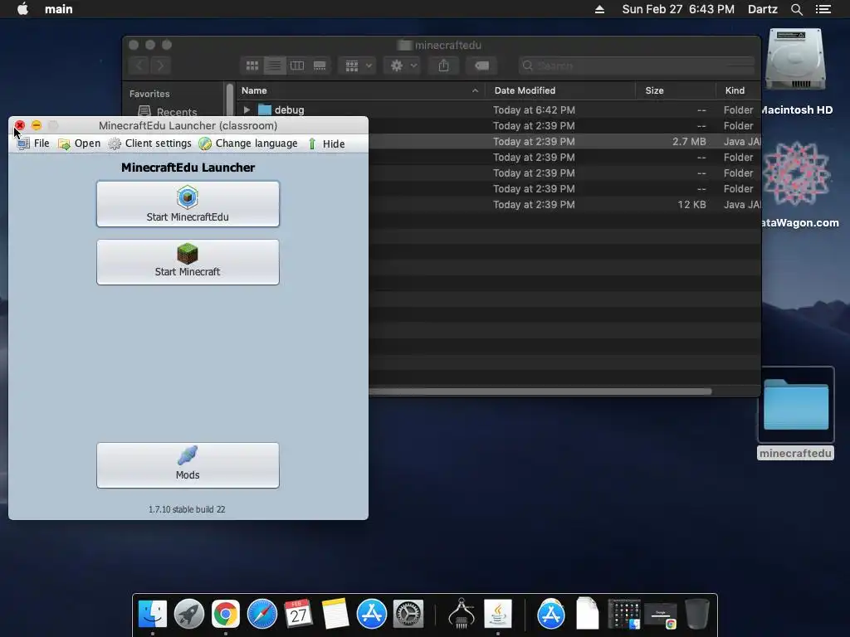Image resolution: width=850 pixels, height=637 pixels.
Task: Select the 12 KB Java JAR row
Action: pyautogui.click(x=564, y=205)
